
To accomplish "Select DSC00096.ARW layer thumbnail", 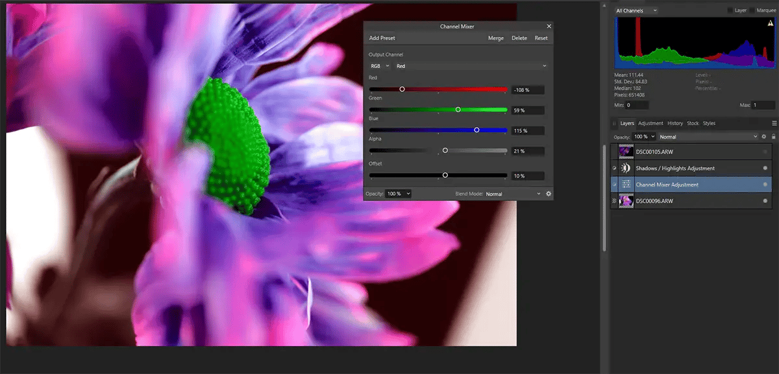I will [x=626, y=201].
